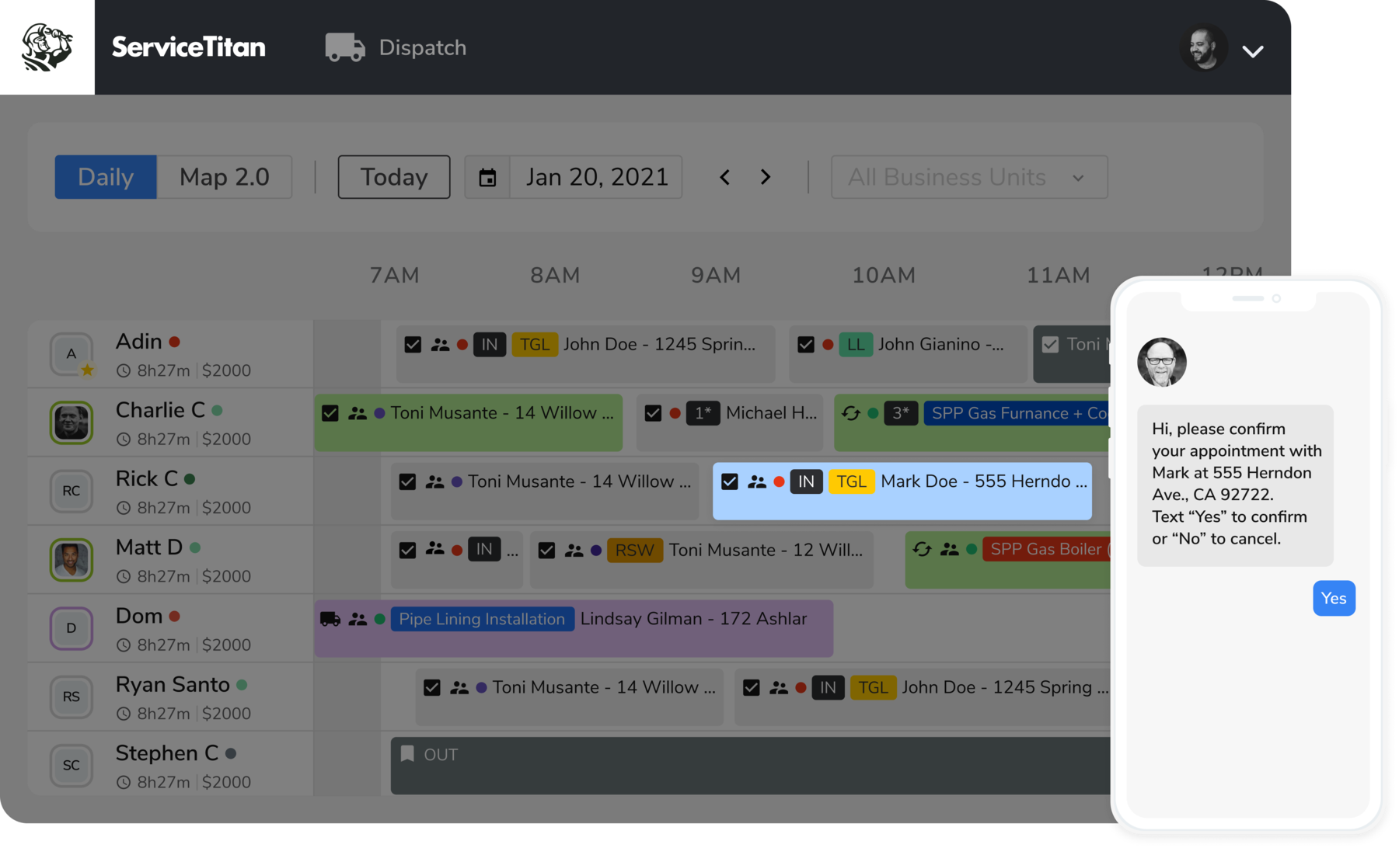Click Charlie C's technician avatar
The width and height of the screenshot is (1399, 848).
(72, 422)
